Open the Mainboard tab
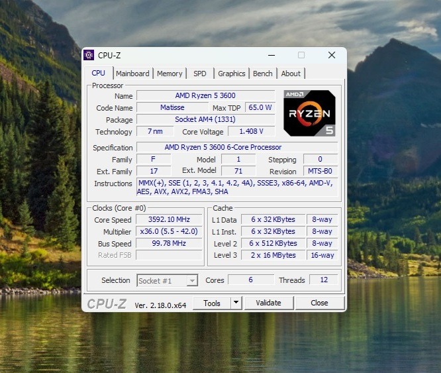Viewport: 441px width, 373px height. click(132, 74)
